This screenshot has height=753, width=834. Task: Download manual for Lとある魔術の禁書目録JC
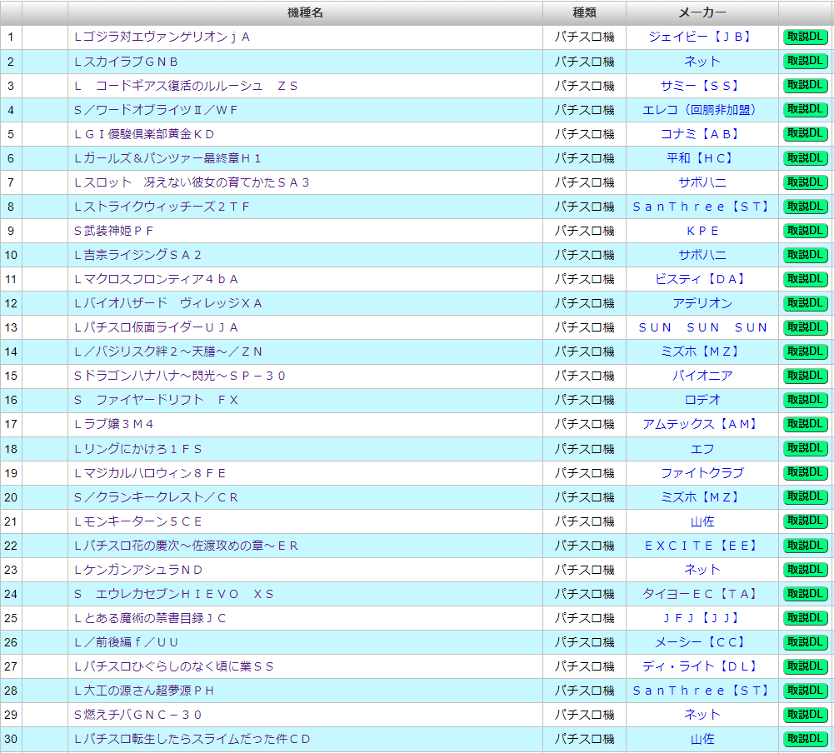[806, 618]
